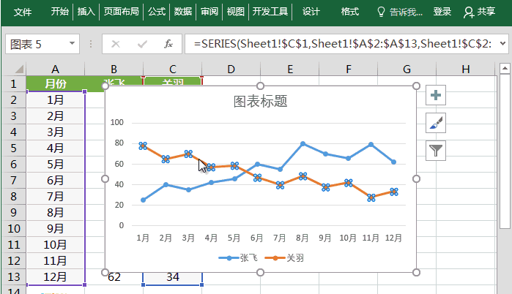
Task: Click the chart's top-center resize handle
Action: pyautogui.click(x=260, y=86)
